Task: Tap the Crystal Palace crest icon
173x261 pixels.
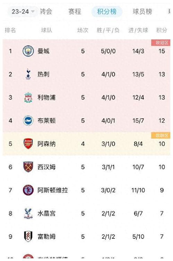Action: click(28, 213)
